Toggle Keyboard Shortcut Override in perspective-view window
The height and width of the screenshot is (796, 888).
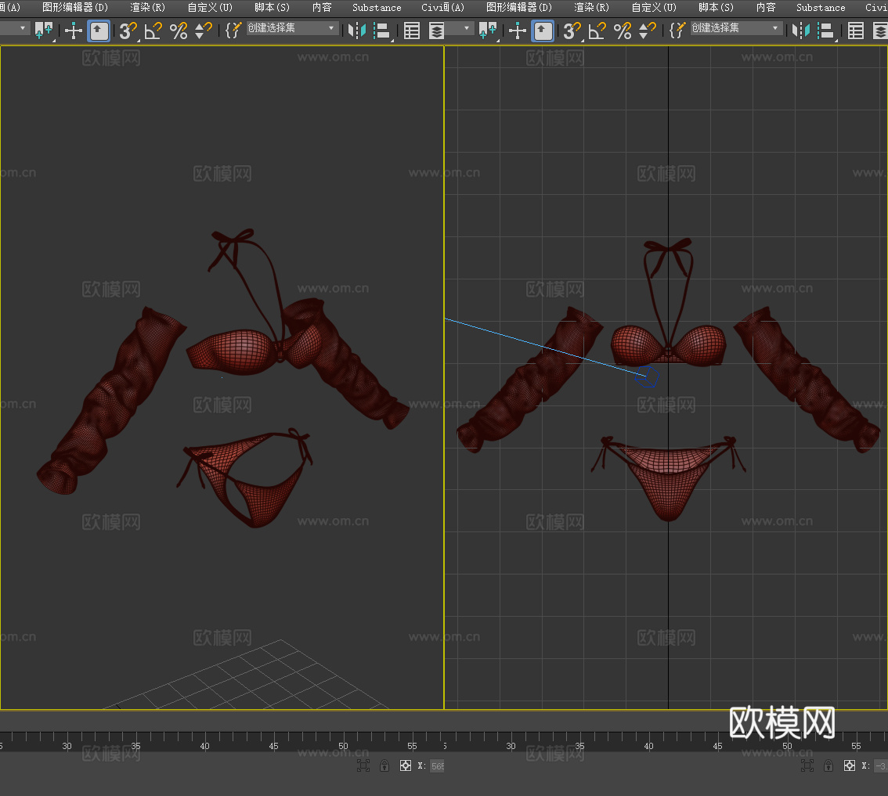point(99,31)
